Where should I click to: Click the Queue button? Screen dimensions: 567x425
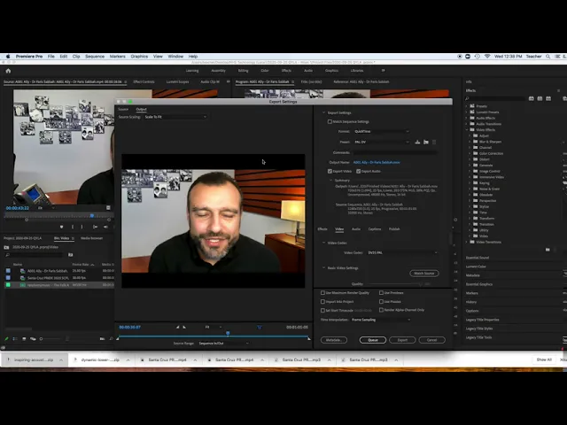pos(373,340)
